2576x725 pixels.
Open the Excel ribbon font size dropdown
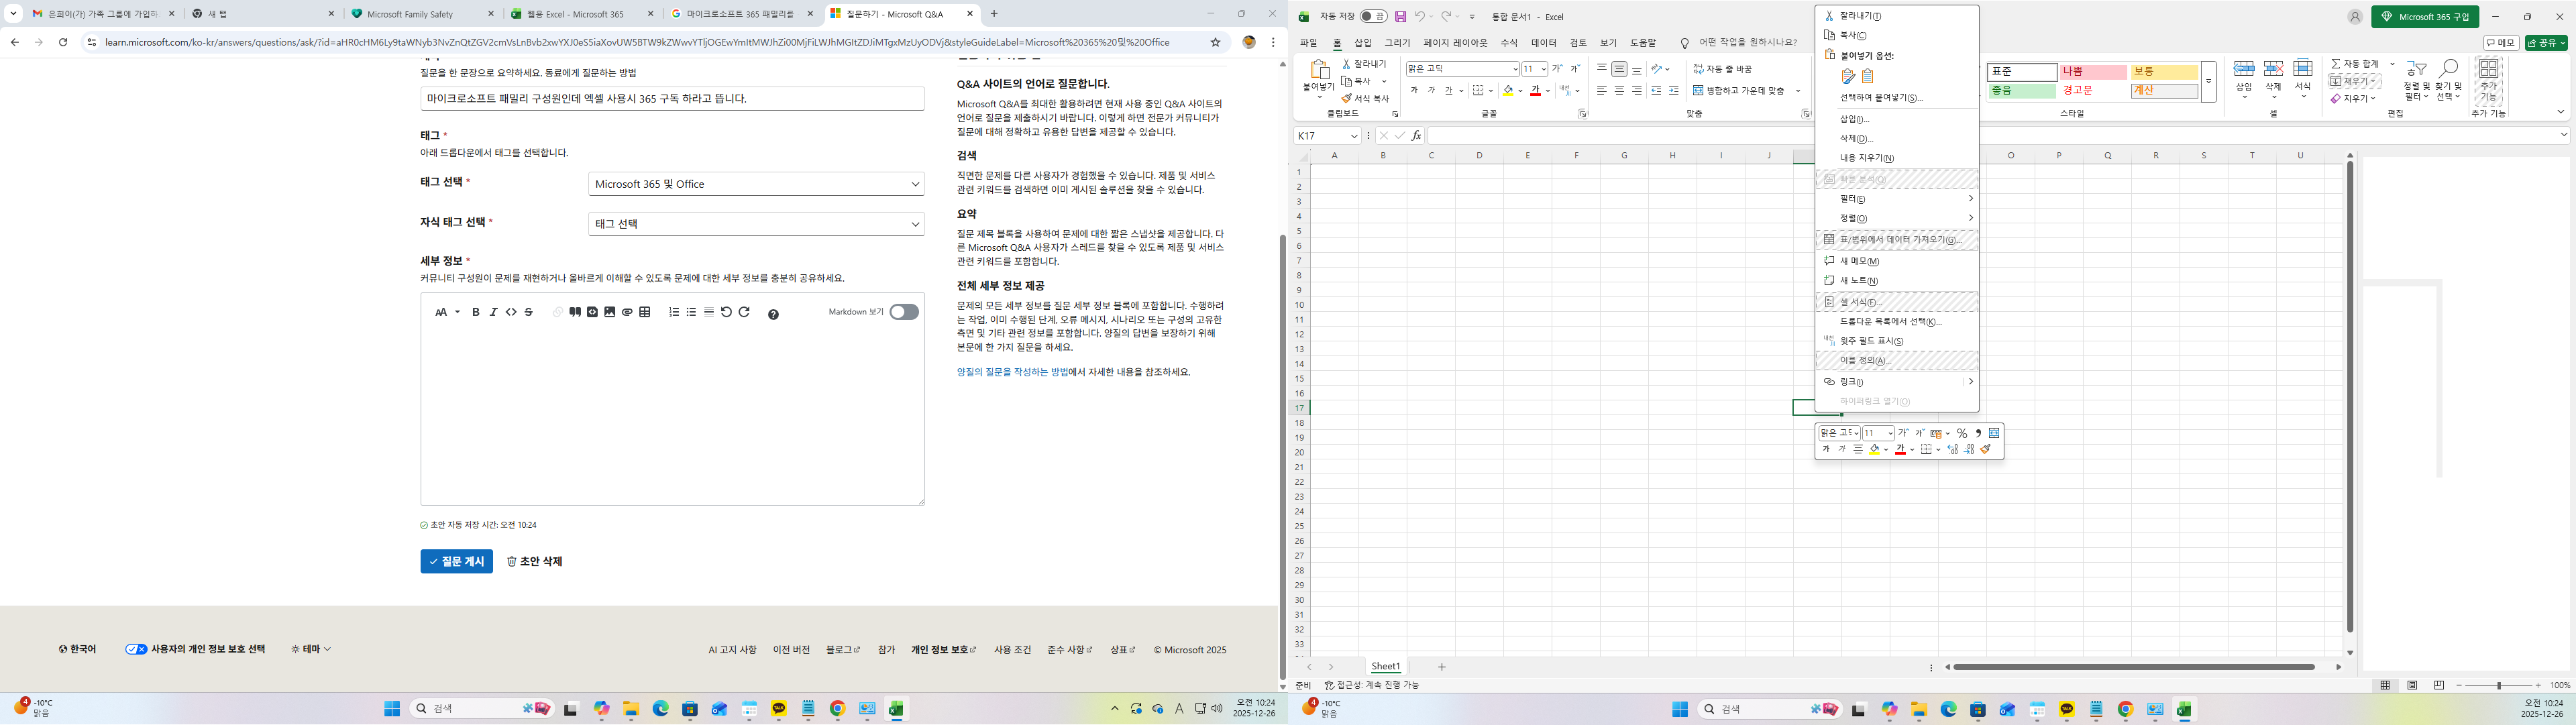coord(1544,69)
